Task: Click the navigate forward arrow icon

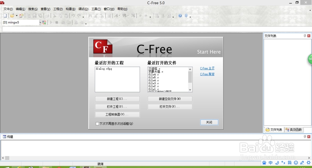Action: (x=146, y=16)
